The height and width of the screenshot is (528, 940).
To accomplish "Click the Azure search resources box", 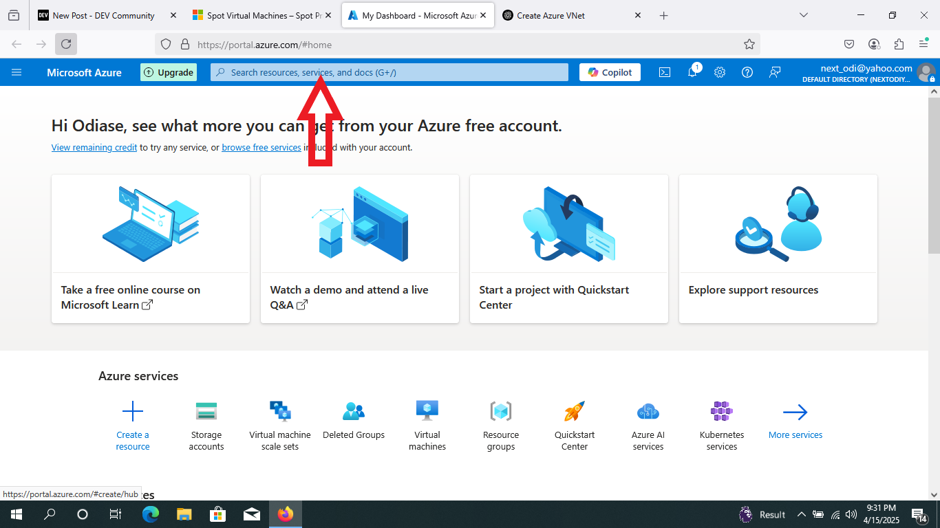I will 389,72.
